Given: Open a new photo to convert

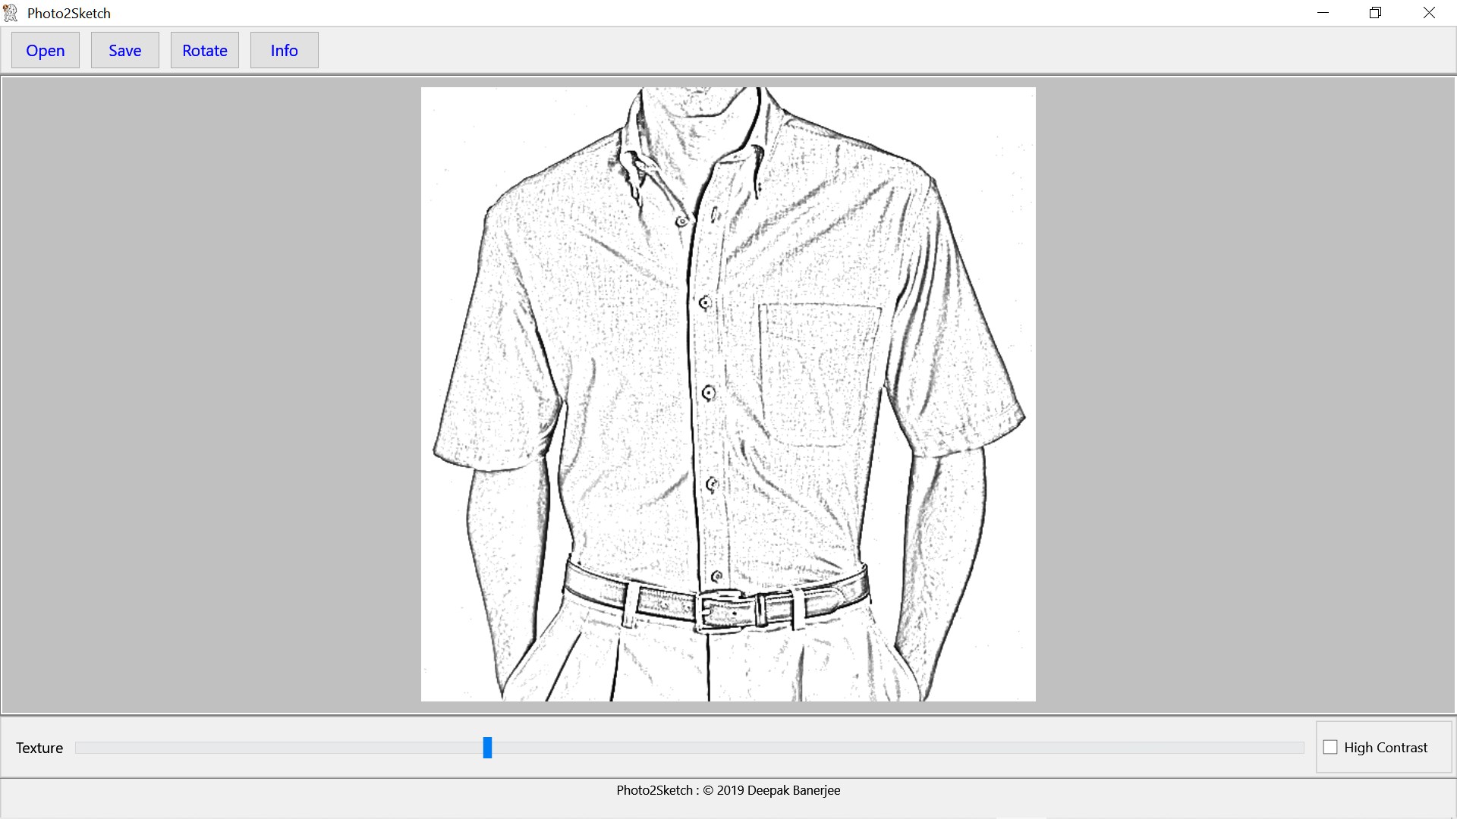Looking at the screenshot, I should pos(45,50).
